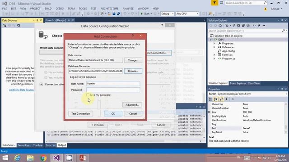This screenshot has width=289, height=162.
Task: Select the 'No, exclude' sensitive data radio button
Action: (x=46, y=72)
